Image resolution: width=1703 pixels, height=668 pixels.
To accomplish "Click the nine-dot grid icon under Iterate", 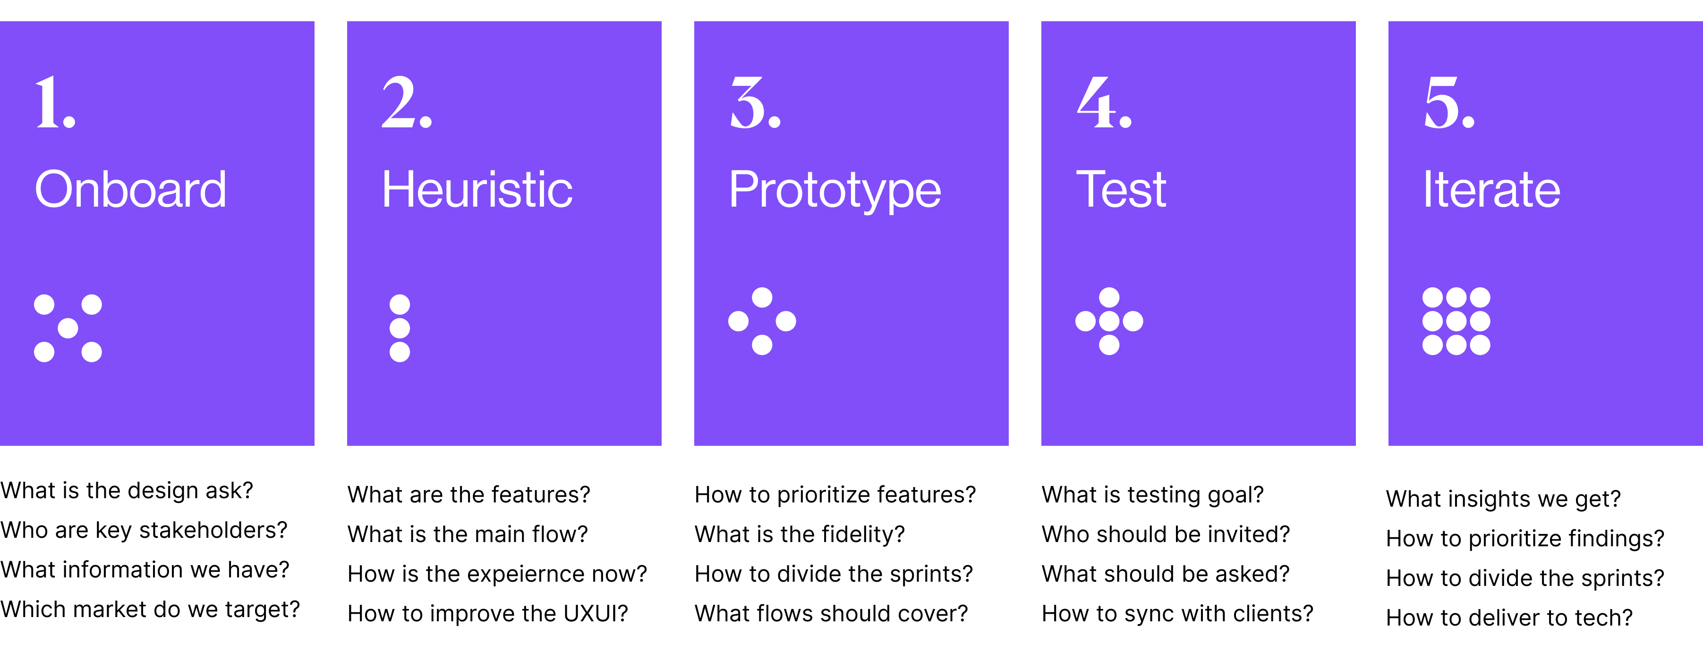I will [x=1456, y=321].
